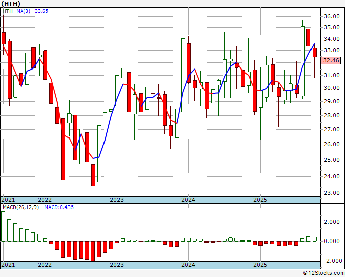The height and width of the screenshot is (277, 345).
Task: Click the 30.00 price axis label
Action: point(332,88)
